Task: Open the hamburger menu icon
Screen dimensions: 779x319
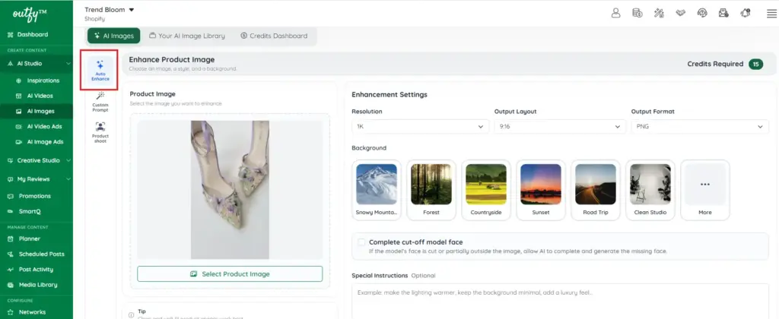Action: coord(771,14)
